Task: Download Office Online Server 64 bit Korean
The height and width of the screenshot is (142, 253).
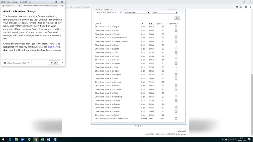Action: (176, 86)
